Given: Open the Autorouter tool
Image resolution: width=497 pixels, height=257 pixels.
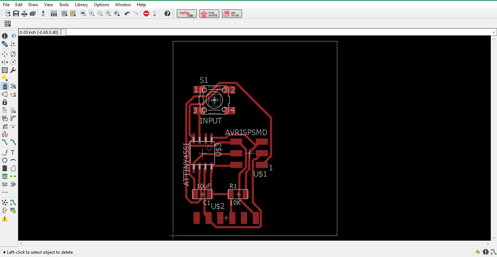Looking at the screenshot, I should (13, 202).
